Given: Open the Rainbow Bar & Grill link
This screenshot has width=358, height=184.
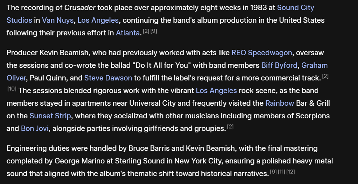Looking at the screenshot, I should click(280, 103).
